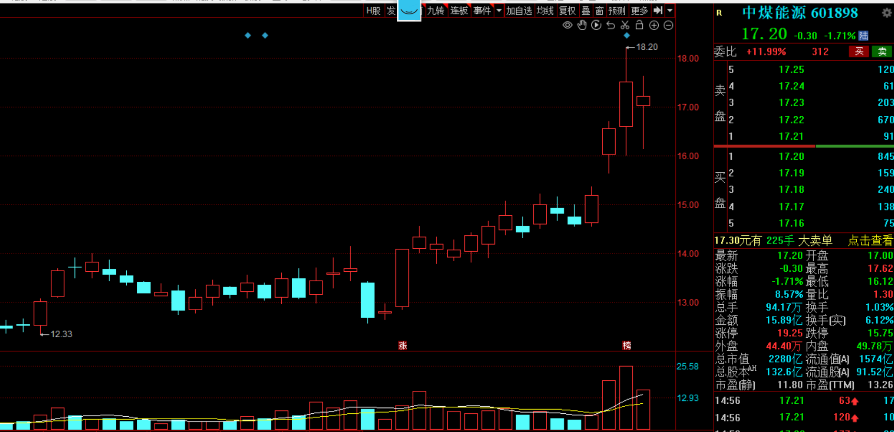
Task: Open the settings gear in quote panel
Action: [887, 13]
